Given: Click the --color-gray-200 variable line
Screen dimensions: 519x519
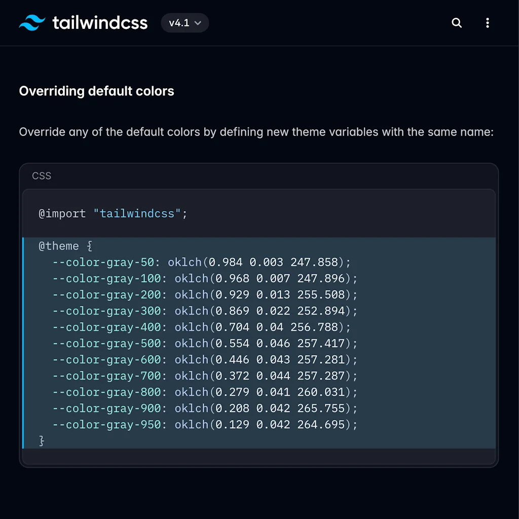Looking at the screenshot, I should (x=205, y=295).
